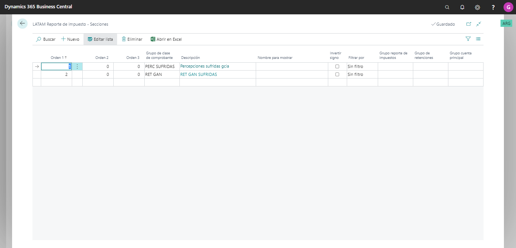Toggle Editar lista mode
516x248 pixels.
click(x=100, y=39)
